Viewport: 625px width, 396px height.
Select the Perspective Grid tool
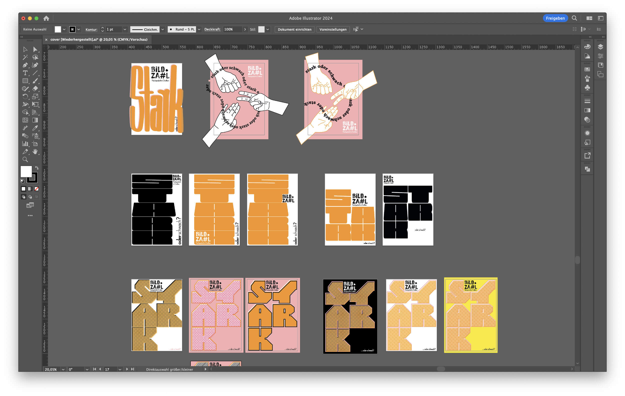coord(35,112)
